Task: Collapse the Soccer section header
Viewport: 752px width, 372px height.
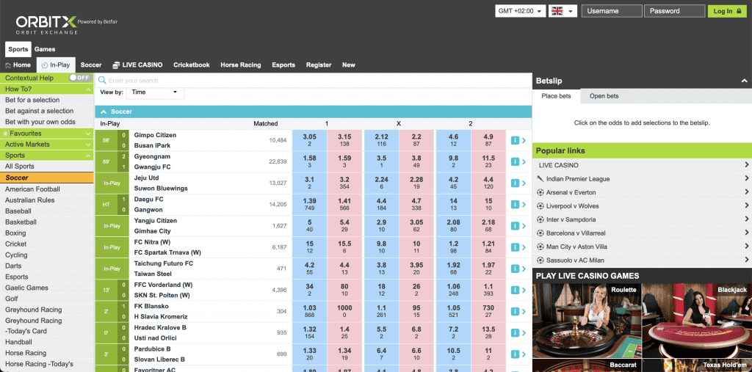Action: pos(103,112)
